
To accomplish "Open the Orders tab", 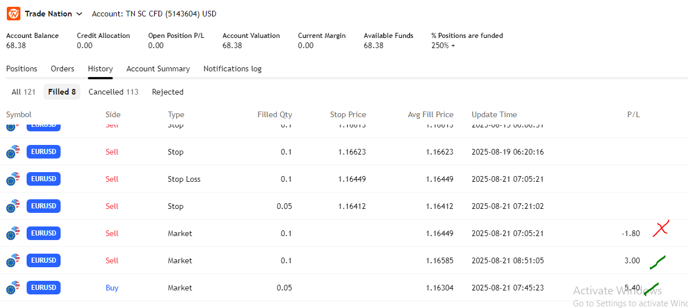I will coord(62,69).
